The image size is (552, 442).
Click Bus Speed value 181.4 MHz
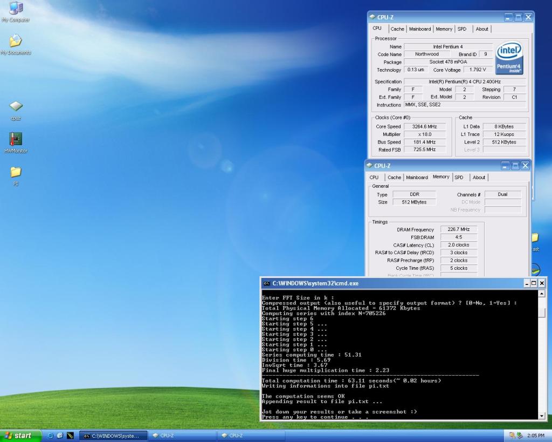click(x=425, y=142)
